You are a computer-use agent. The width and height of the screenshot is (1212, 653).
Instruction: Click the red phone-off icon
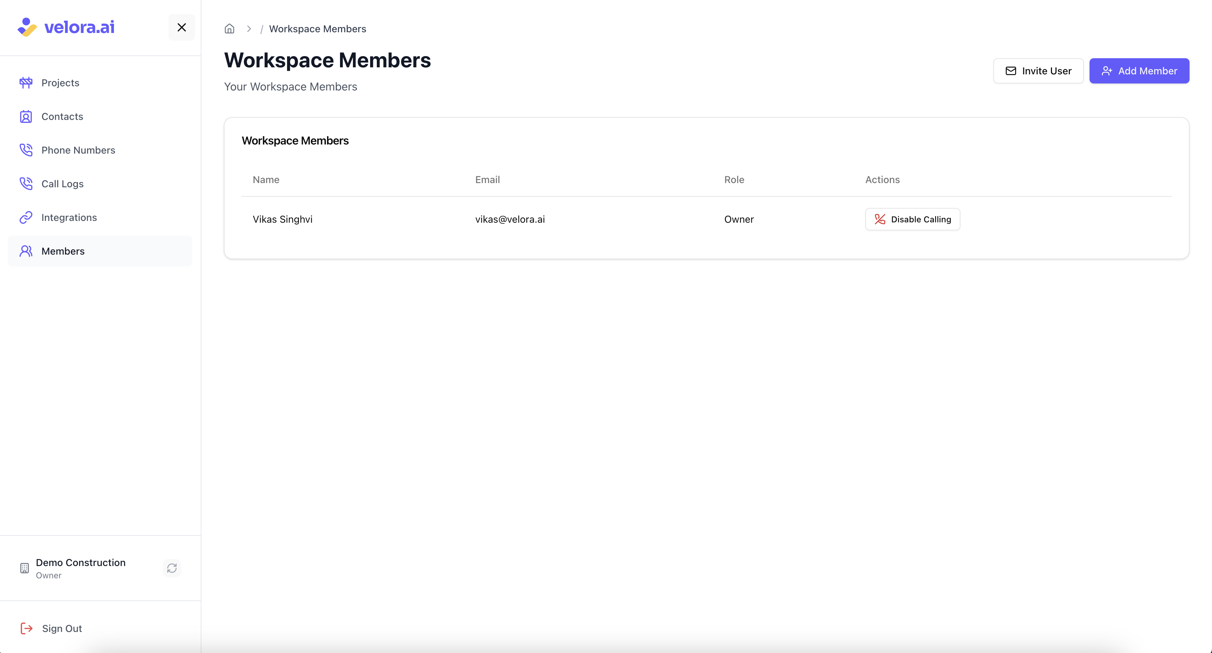(879, 219)
